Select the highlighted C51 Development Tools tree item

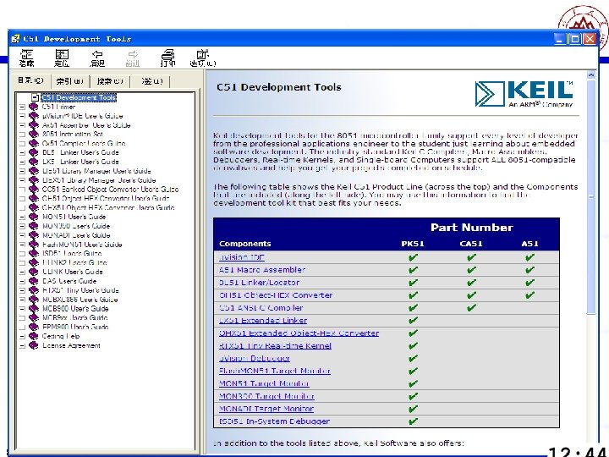point(79,97)
